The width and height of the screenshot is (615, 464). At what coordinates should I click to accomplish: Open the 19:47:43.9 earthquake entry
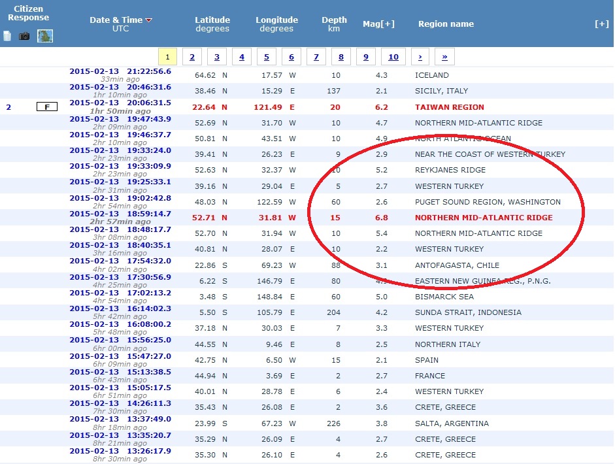coord(120,119)
